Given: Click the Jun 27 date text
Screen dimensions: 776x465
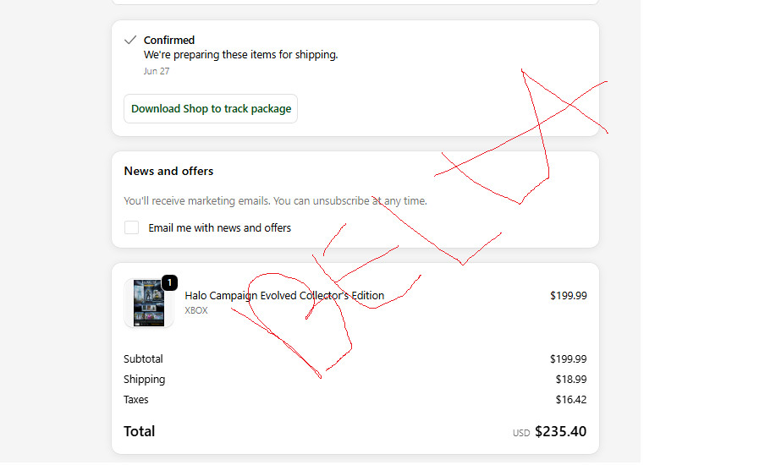Looking at the screenshot, I should coord(157,71).
